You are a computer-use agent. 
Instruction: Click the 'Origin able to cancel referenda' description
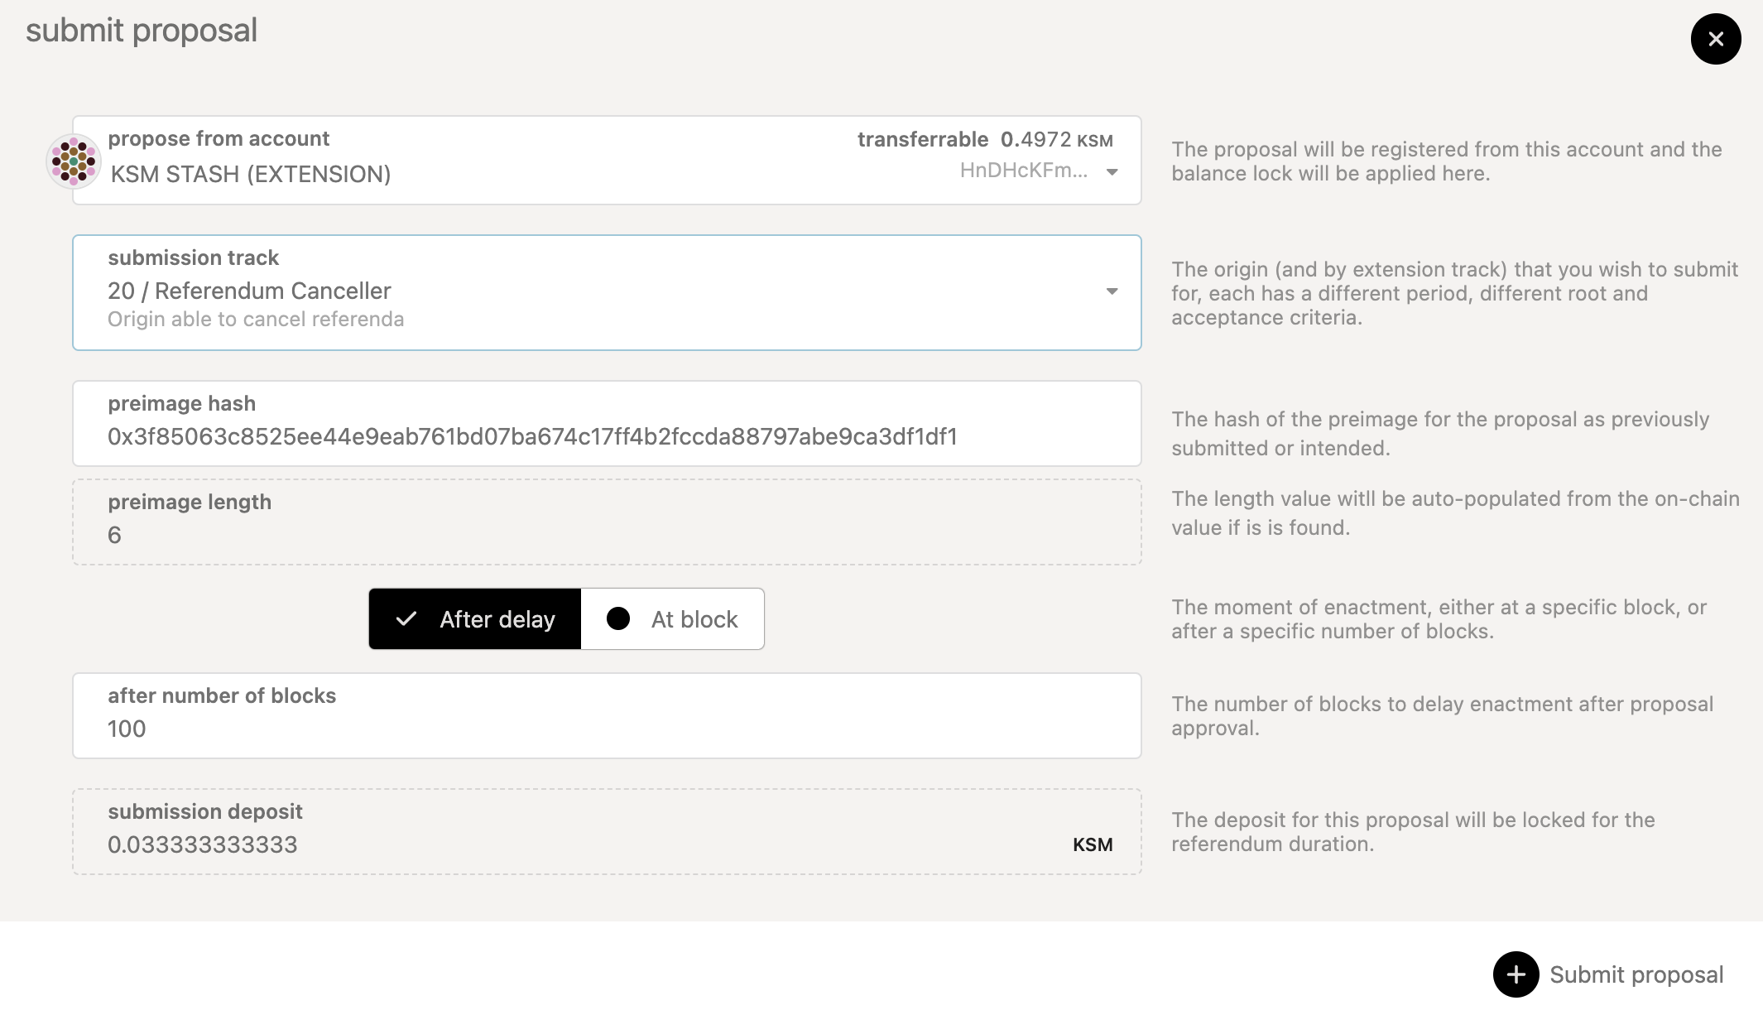coord(256,320)
